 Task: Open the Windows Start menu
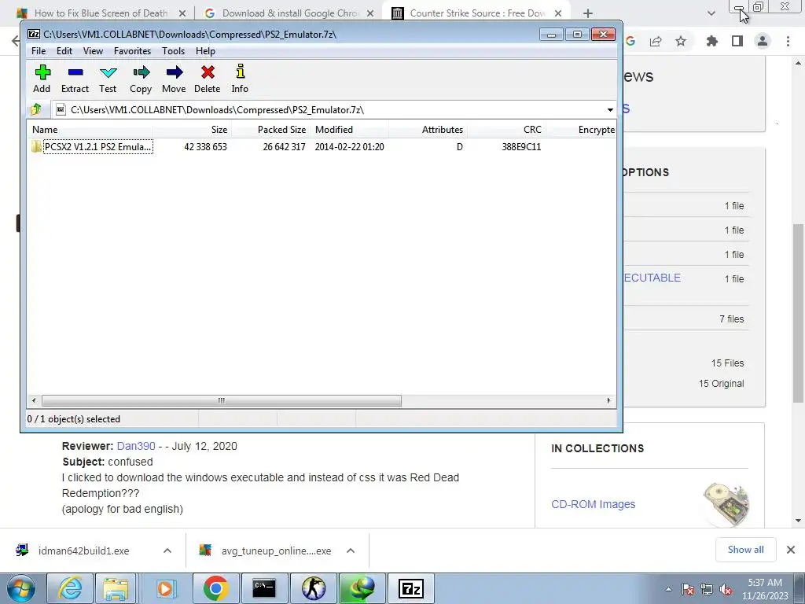point(21,588)
